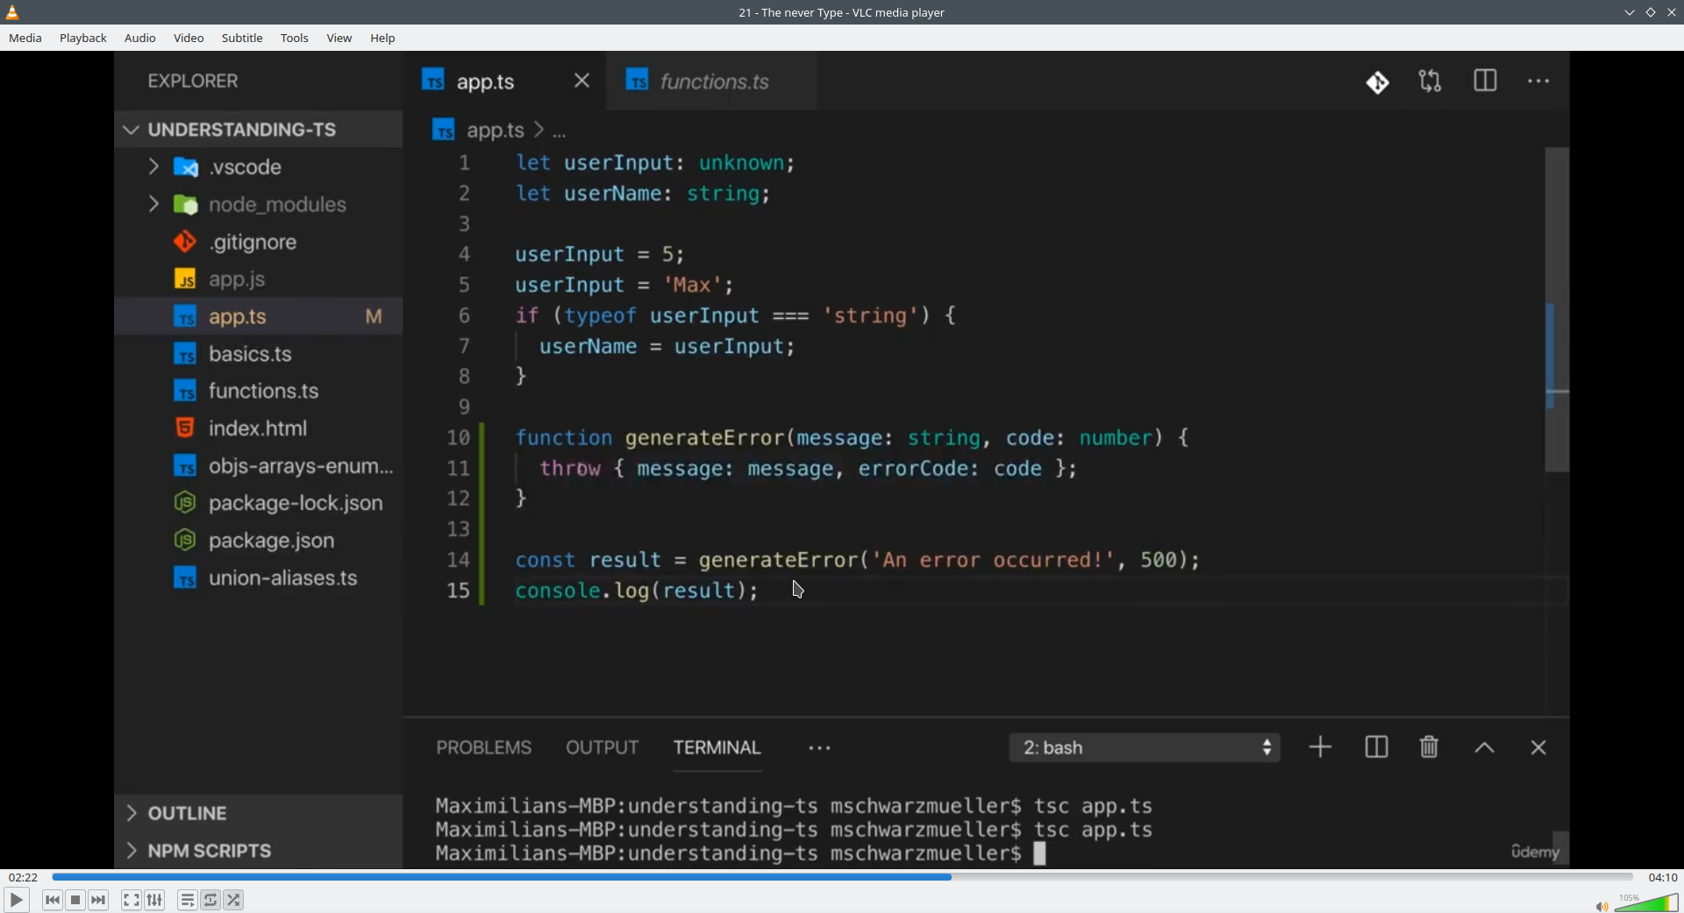This screenshot has width=1684, height=913.
Task: Close the app.ts editor tab
Action: point(582,81)
